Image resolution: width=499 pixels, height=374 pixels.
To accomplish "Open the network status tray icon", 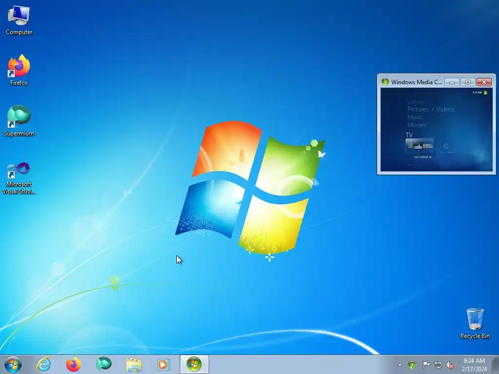I will click(x=438, y=365).
